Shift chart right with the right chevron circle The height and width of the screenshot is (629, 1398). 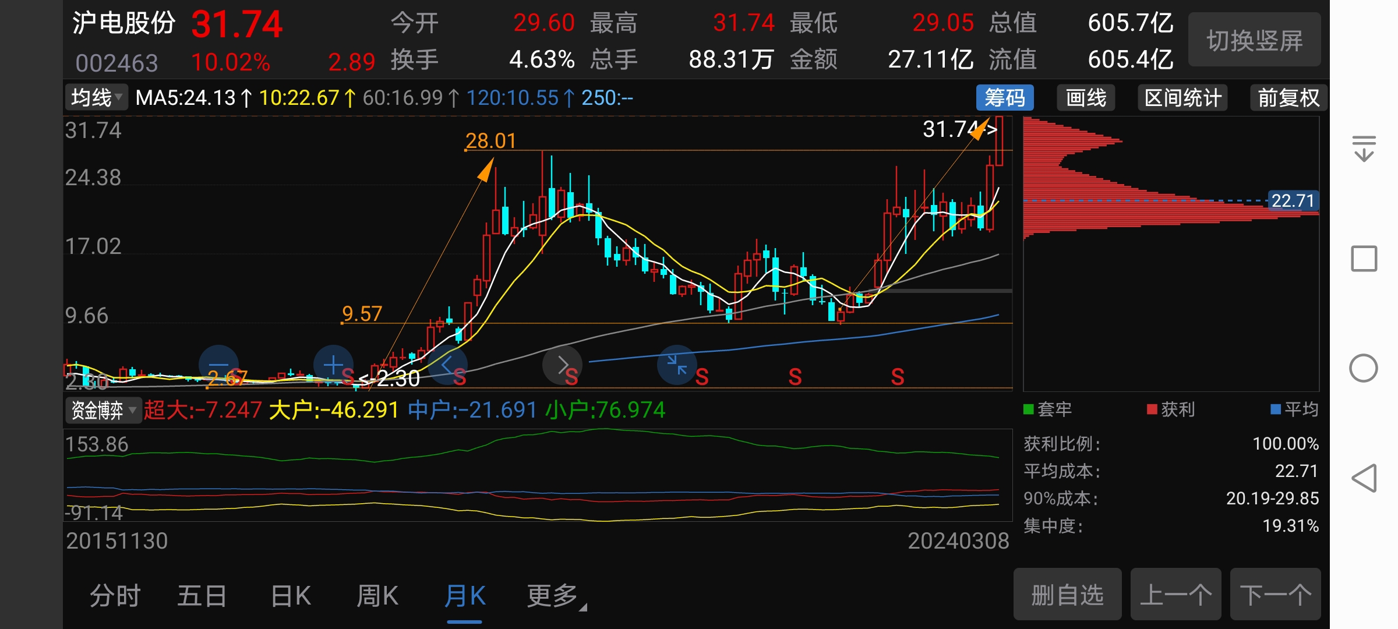(562, 365)
